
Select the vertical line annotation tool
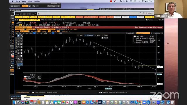click(x=21, y=47)
